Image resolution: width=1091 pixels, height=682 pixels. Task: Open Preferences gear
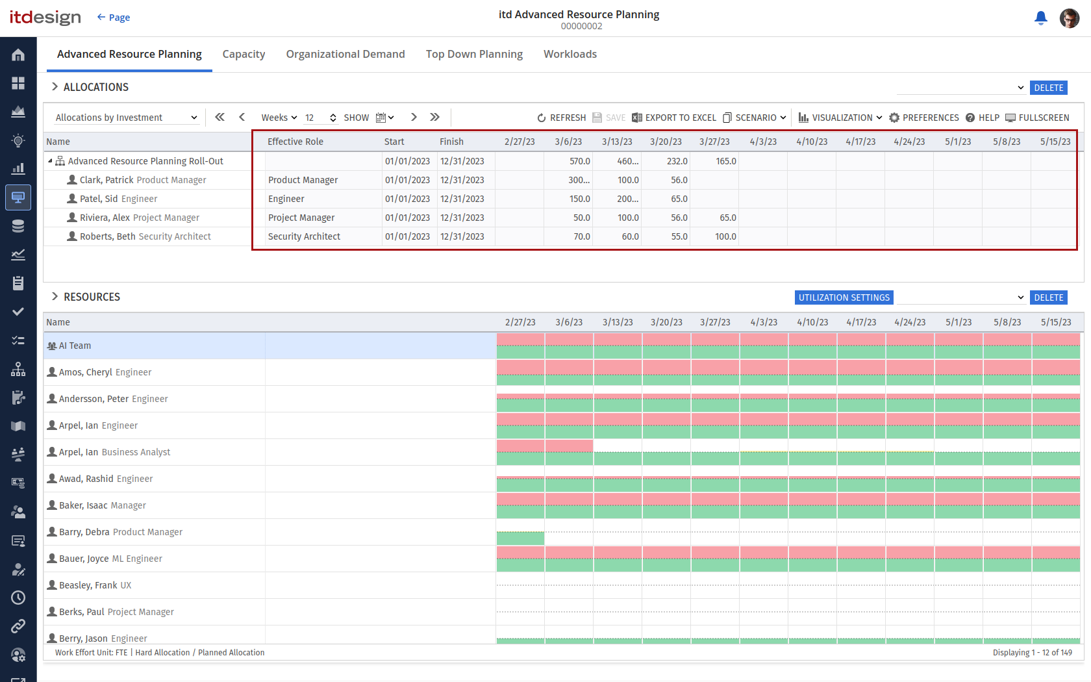(924, 118)
